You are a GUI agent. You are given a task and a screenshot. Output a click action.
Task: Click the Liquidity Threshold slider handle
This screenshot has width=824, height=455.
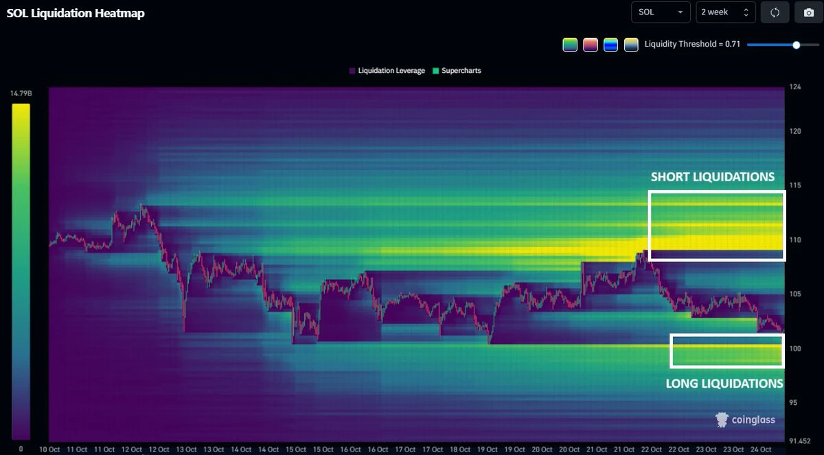coord(797,45)
